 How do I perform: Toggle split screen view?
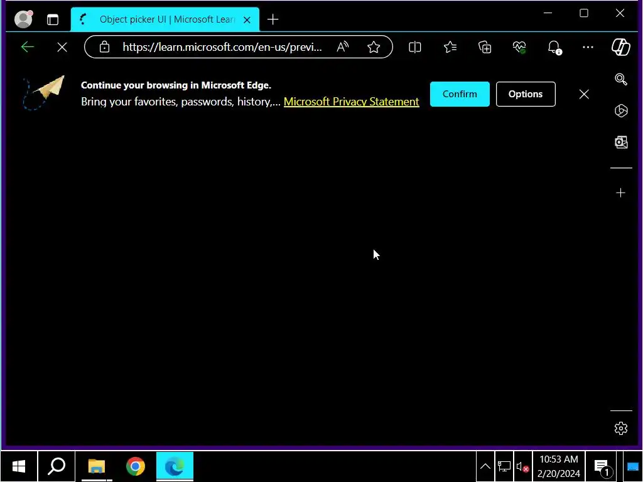(415, 47)
